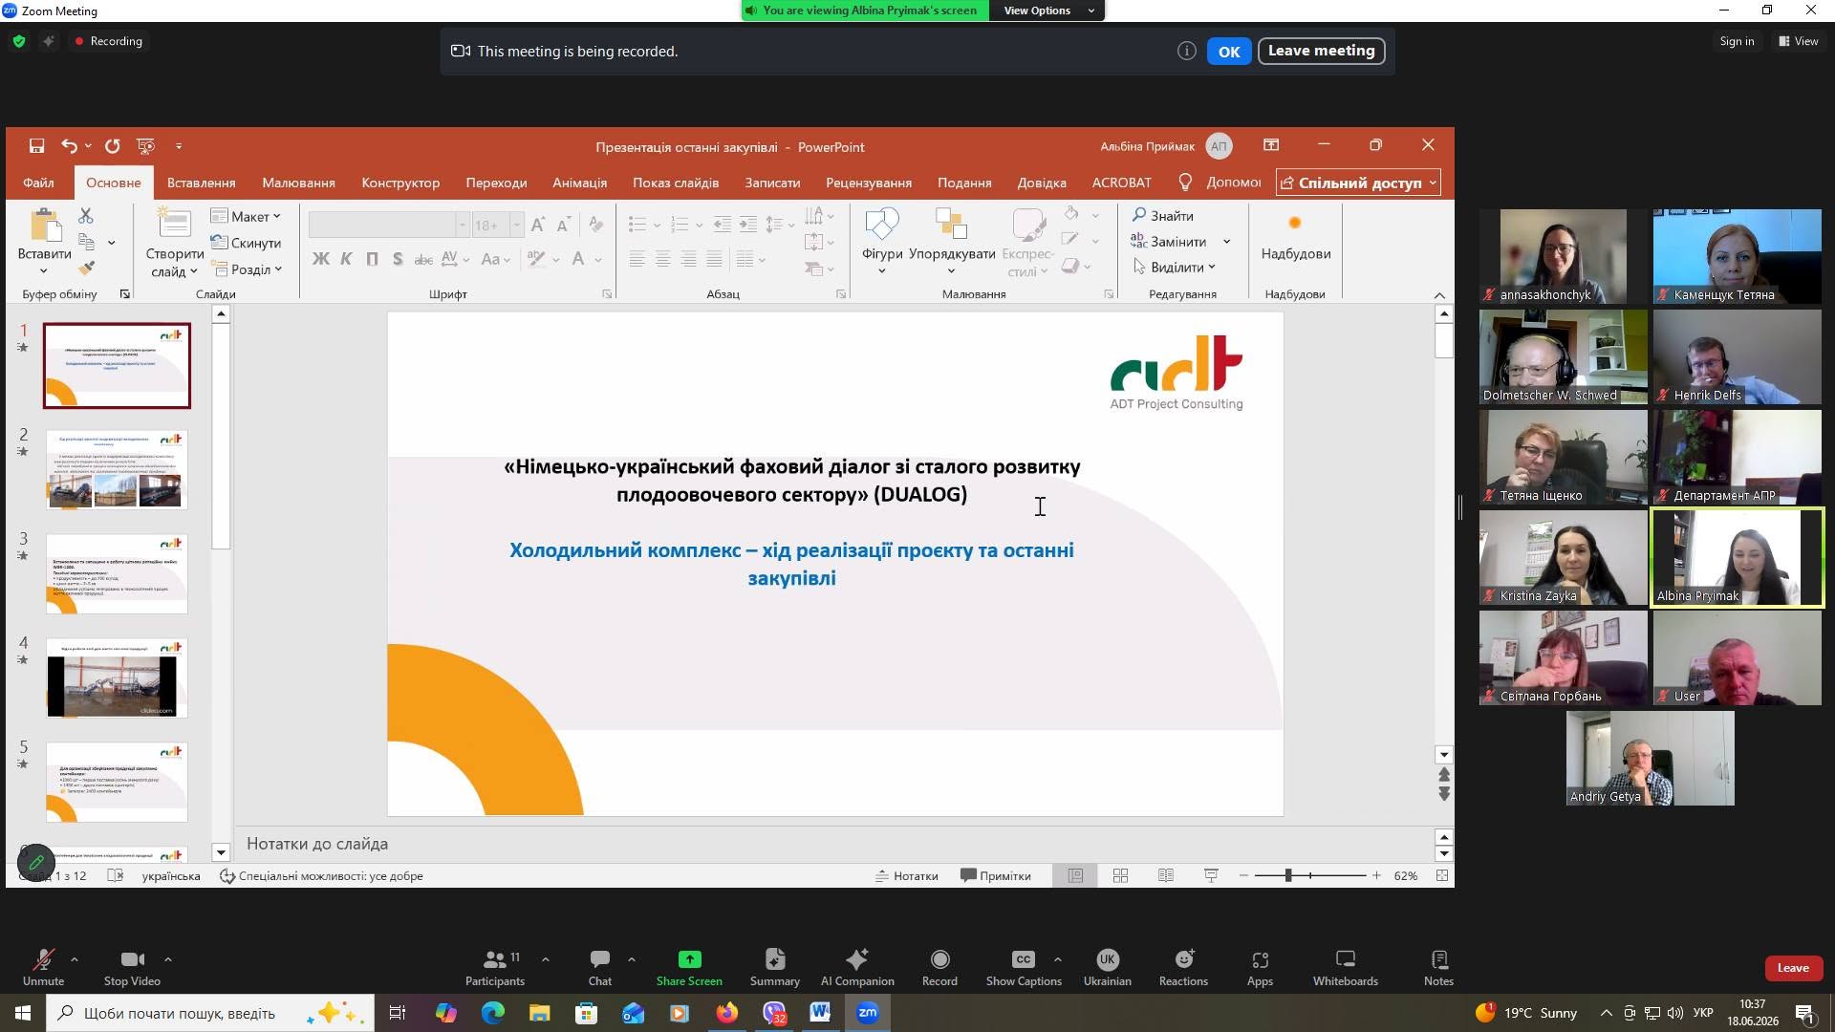Viewport: 1835px width, 1032px height.
Task: Click the Undo arrow in PowerPoint
Action: point(69,146)
